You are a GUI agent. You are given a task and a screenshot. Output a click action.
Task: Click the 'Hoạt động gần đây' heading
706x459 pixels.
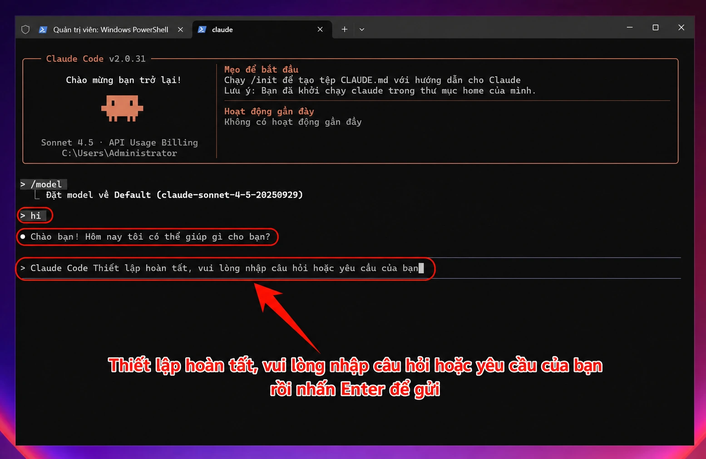coord(269,111)
